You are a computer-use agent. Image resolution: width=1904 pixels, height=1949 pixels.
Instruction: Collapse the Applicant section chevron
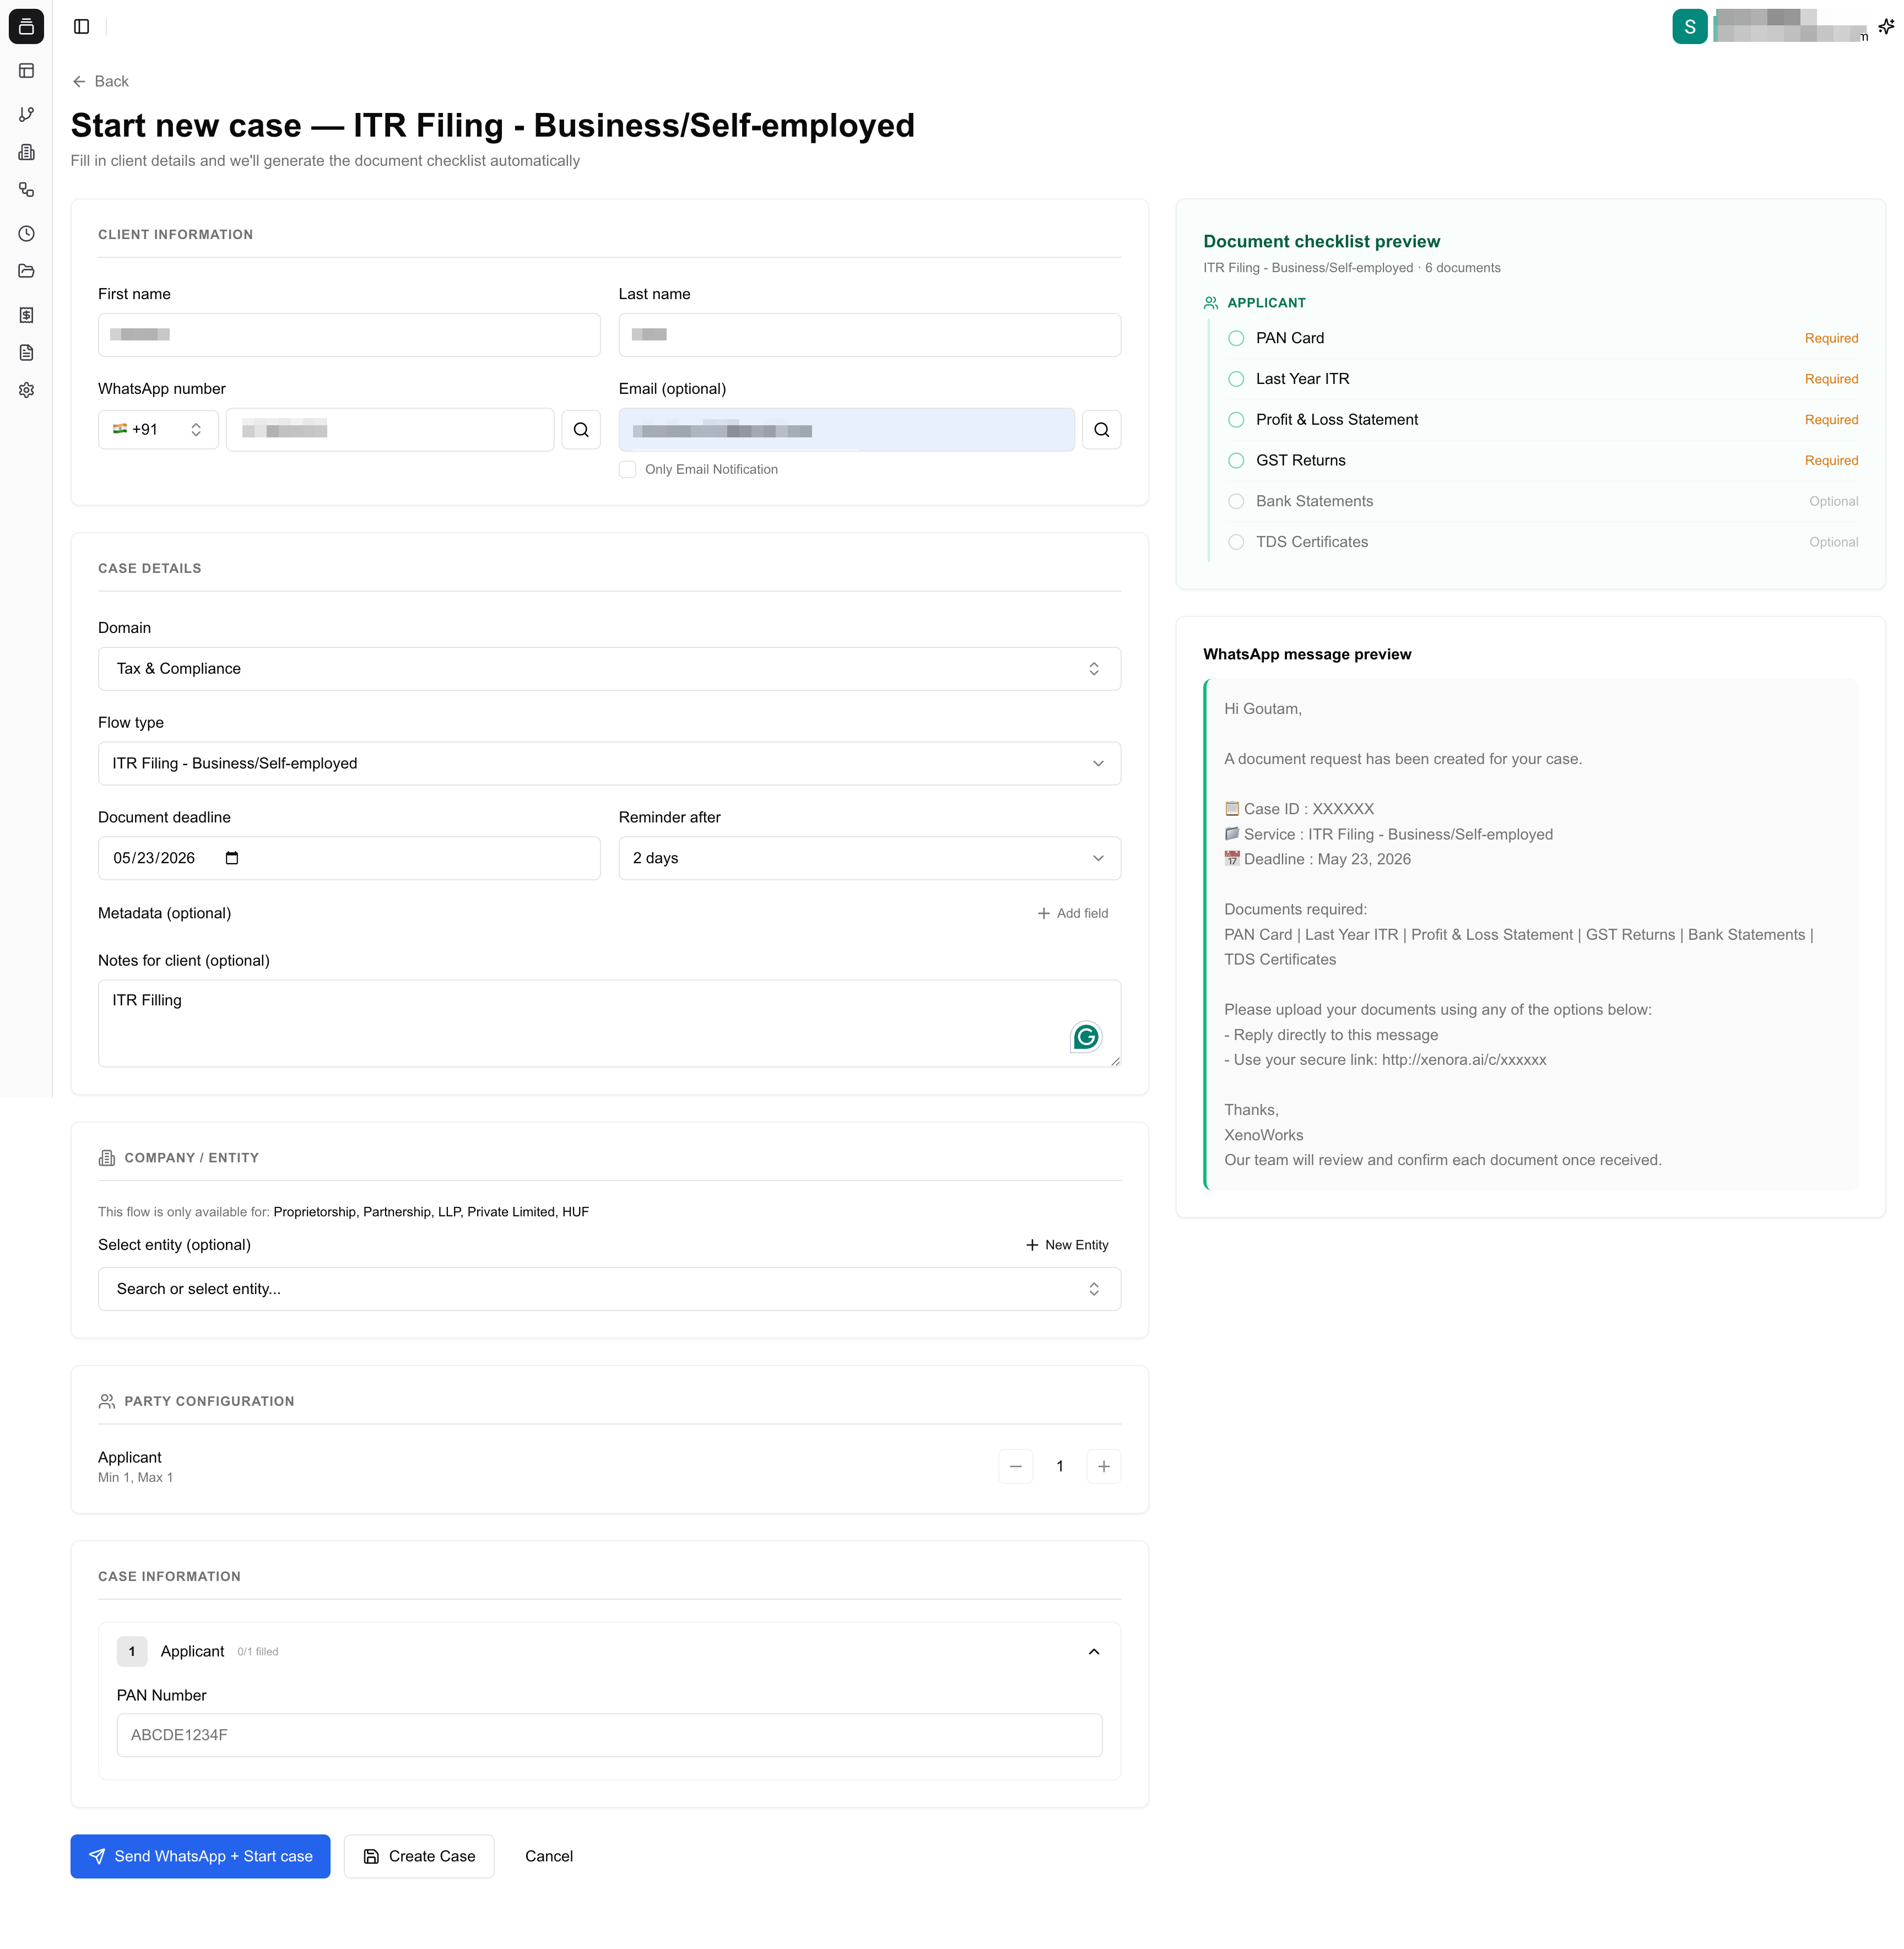pos(1094,1652)
